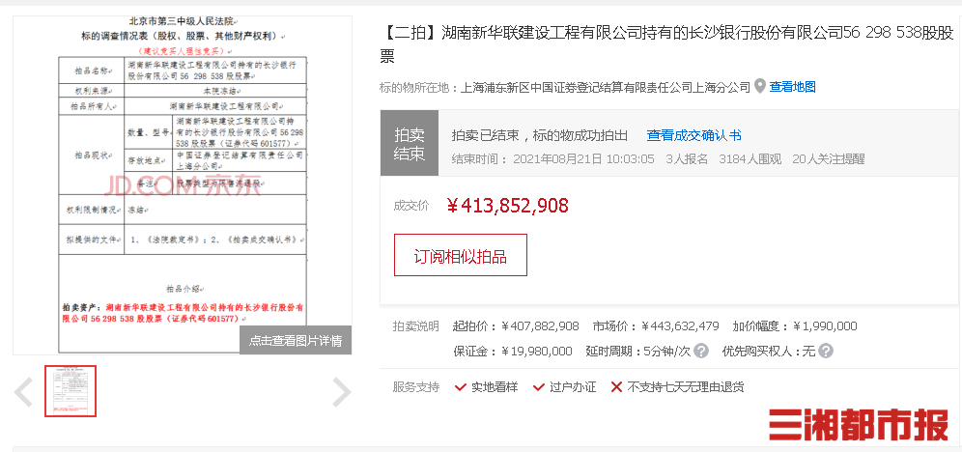Click the previous image arrow

(x=23, y=392)
